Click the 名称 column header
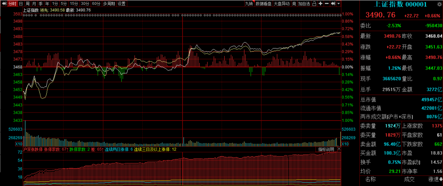Image resolution: width=443 pixels, height=186 pixels. pos(370,179)
